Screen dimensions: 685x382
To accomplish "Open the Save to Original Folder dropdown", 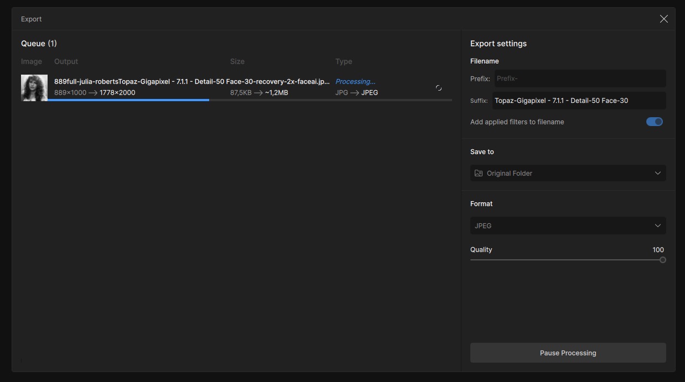I will click(x=568, y=173).
